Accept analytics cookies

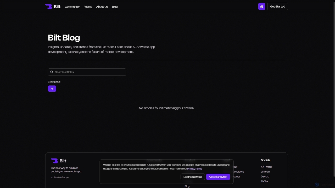[218, 177]
